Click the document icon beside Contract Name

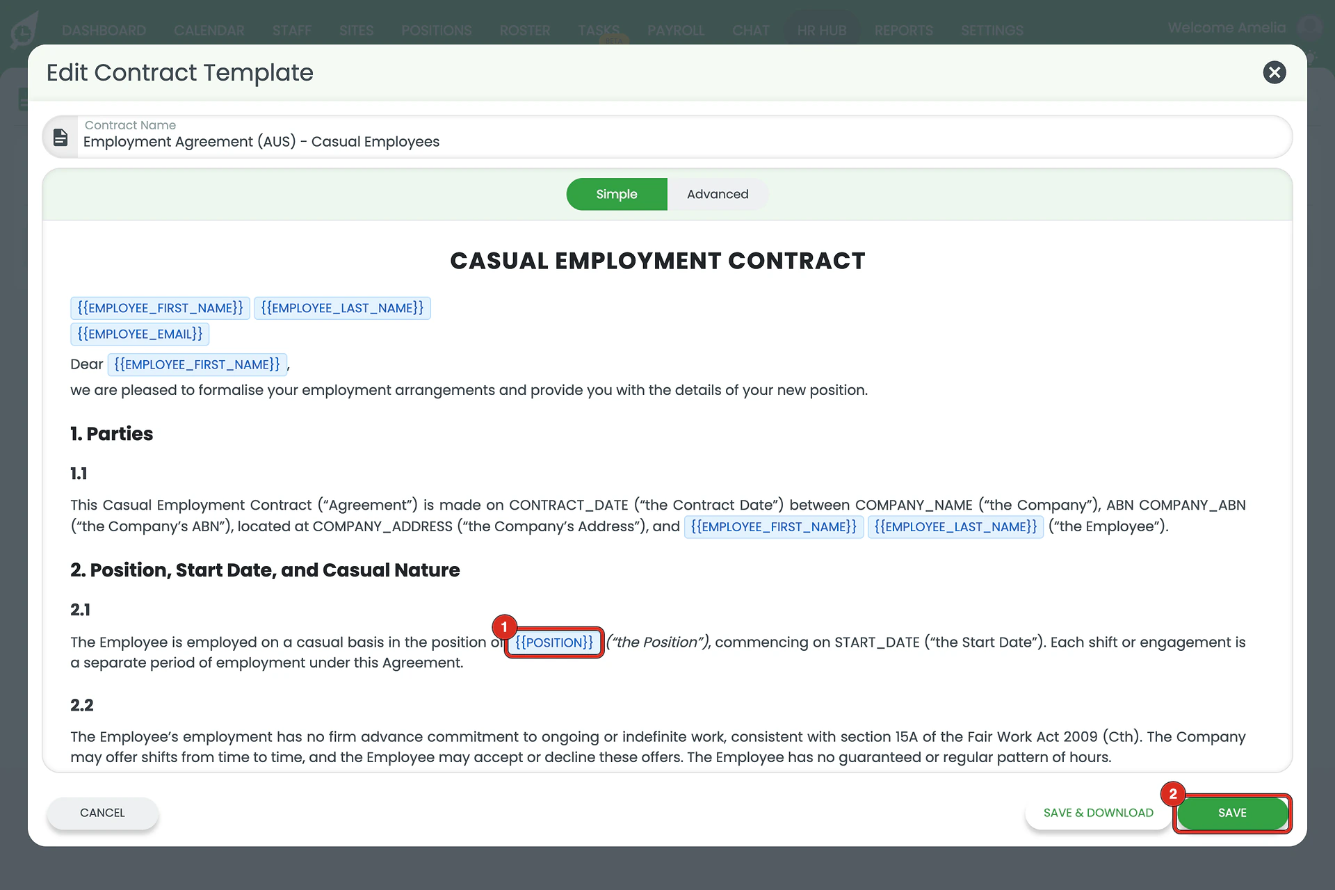60,137
